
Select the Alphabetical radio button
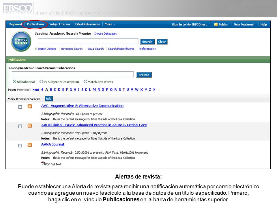coord(14,81)
